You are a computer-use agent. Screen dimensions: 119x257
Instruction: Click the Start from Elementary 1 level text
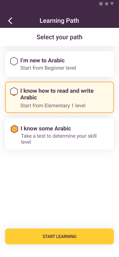[x=53, y=105]
